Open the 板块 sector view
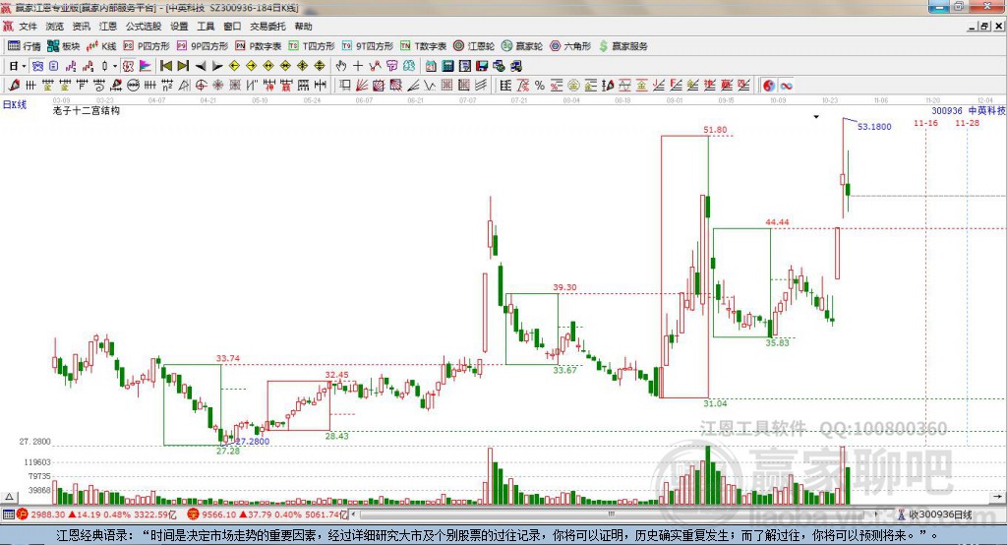The width and height of the screenshot is (1007, 545). (x=63, y=46)
